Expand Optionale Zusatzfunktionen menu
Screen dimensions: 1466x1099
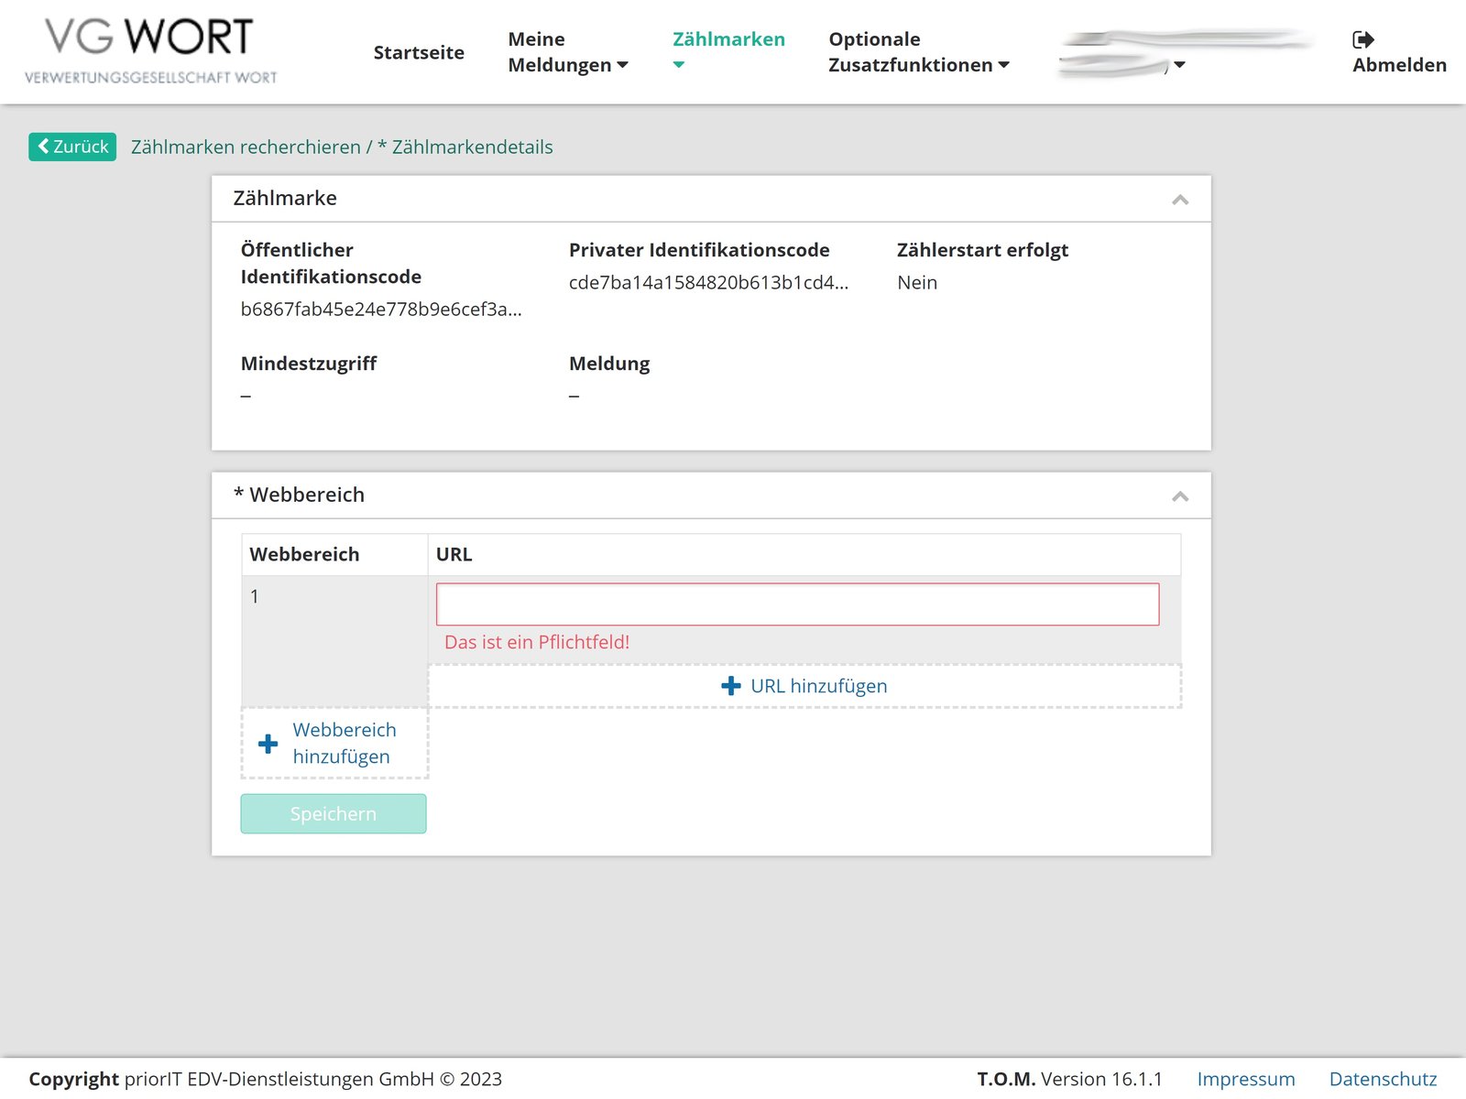[x=918, y=52]
